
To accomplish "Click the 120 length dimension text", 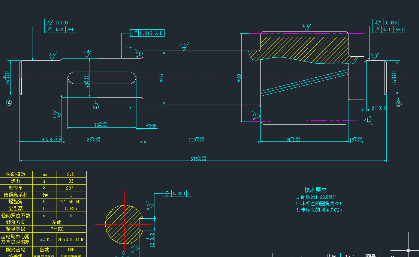I will [x=196, y=139].
